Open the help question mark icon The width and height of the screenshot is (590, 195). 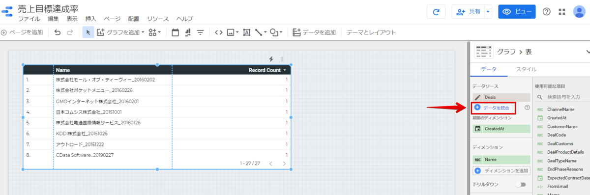coord(546,12)
